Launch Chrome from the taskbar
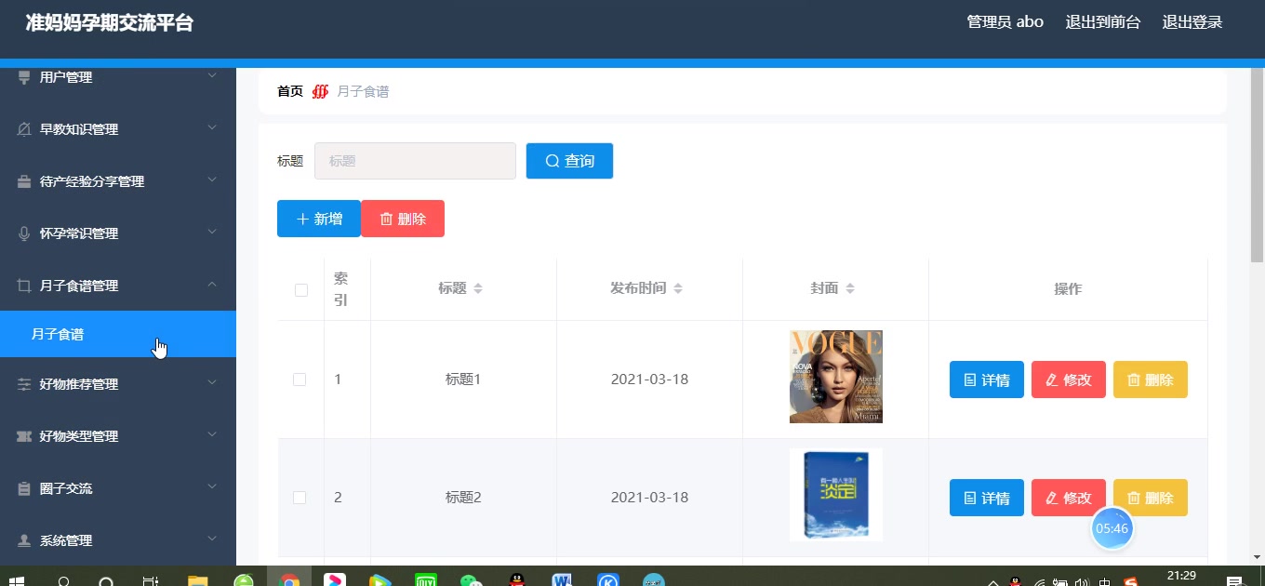The image size is (1265, 586). [x=289, y=579]
